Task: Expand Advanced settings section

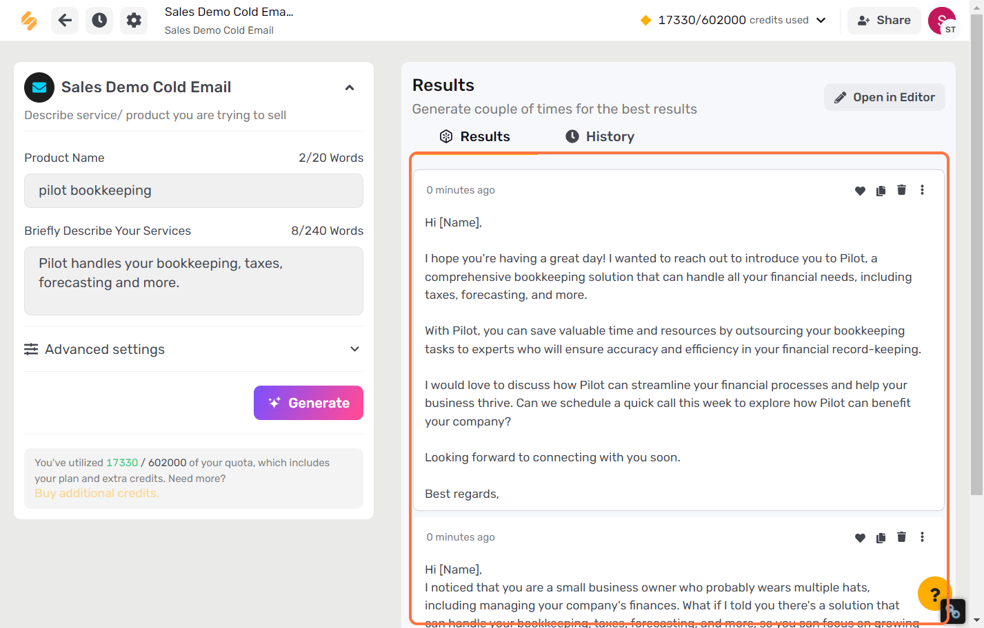Action: pos(194,349)
